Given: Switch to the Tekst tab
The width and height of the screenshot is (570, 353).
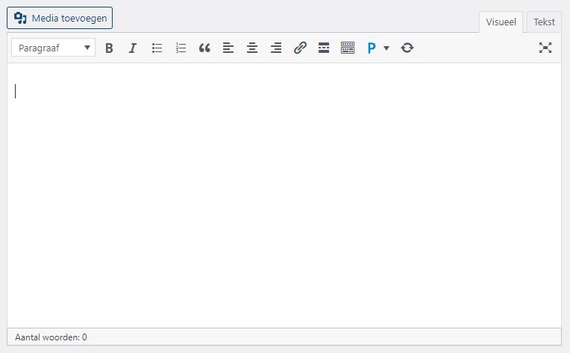Looking at the screenshot, I should point(544,22).
